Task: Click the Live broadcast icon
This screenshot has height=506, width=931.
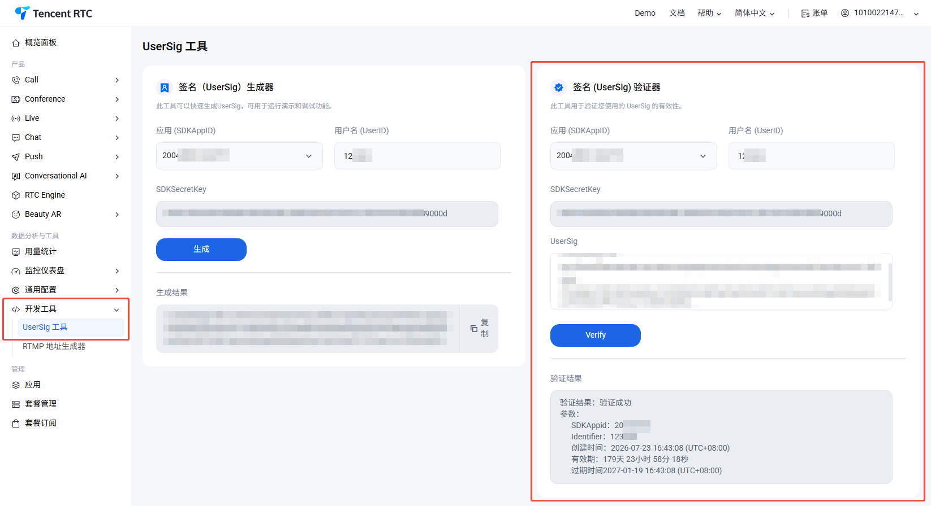Action: click(x=16, y=119)
